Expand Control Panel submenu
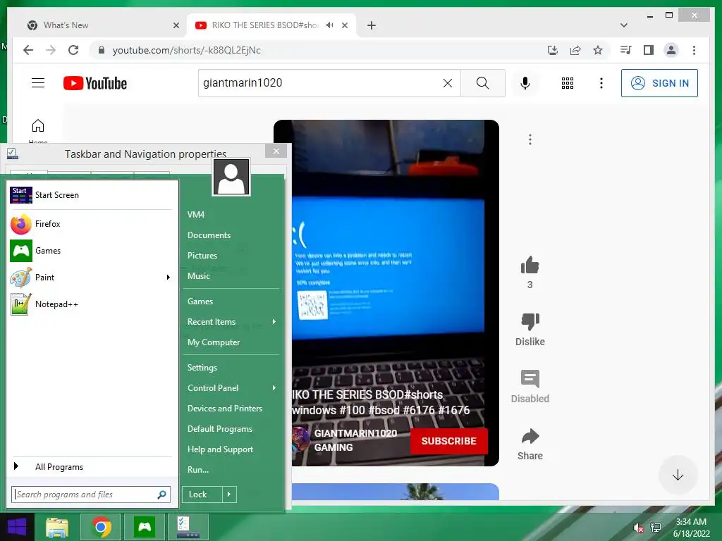This screenshot has width=722, height=541. 274,388
